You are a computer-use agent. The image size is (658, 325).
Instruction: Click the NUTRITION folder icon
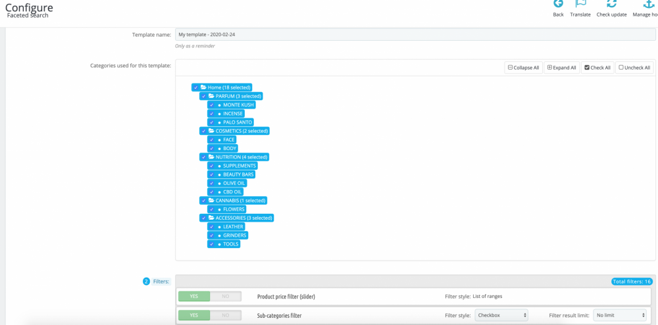click(x=211, y=157)
